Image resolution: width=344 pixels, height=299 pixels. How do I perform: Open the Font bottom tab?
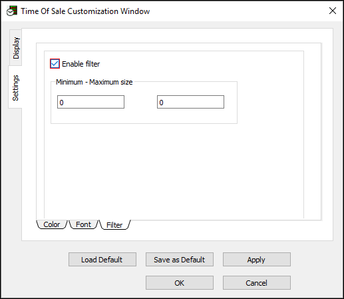click(x=83, y=224)
